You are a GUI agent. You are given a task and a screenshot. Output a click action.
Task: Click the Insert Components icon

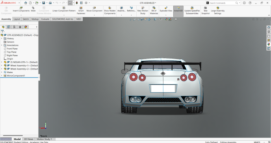(x=21, y=8)
